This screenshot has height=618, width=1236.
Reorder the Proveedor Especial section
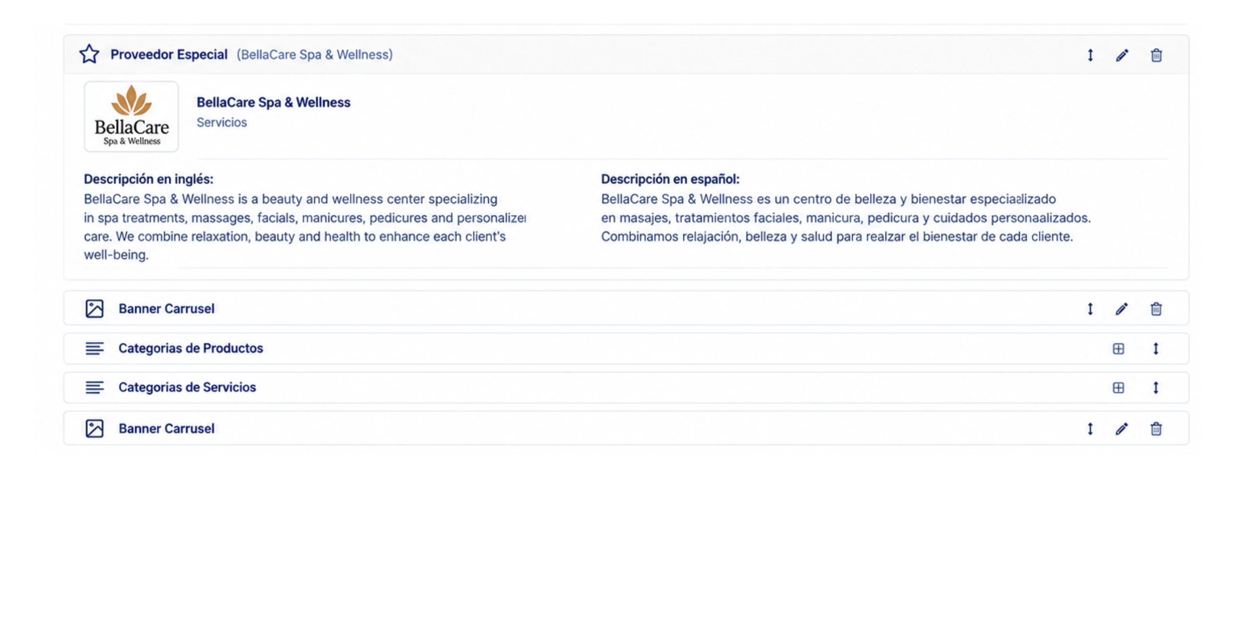click(1090, 55)
